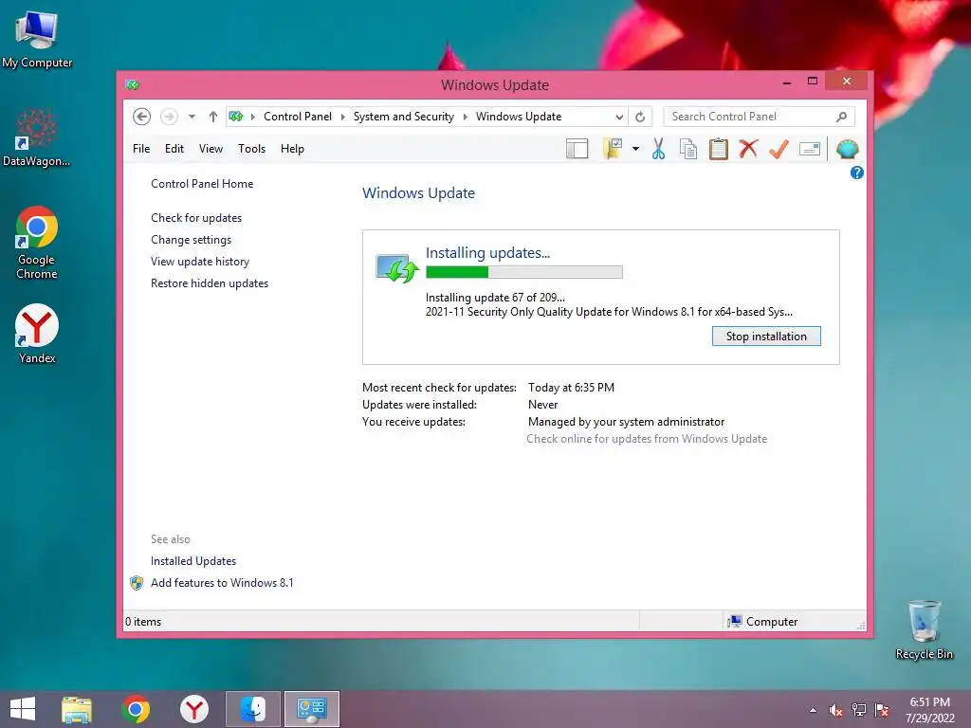Viewport: 971px width, 728px height.
Task: Open View update history
Action: point(200,262)
